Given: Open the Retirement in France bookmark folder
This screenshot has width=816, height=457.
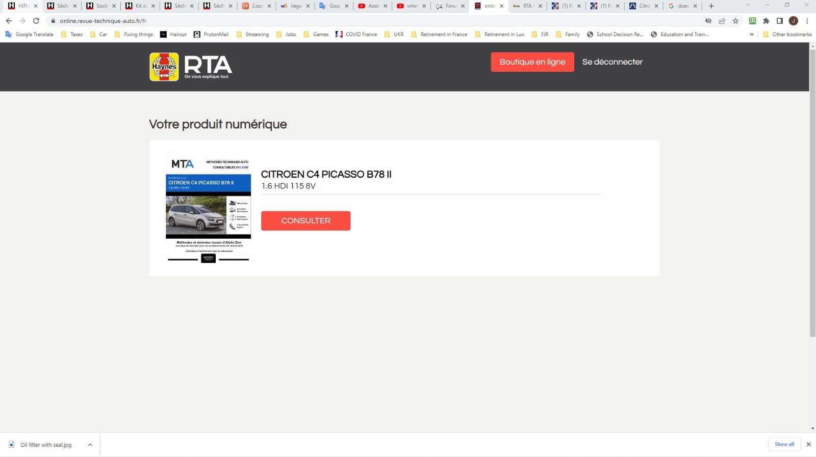Looking at the screenshot, I should (x=439, y=35).
